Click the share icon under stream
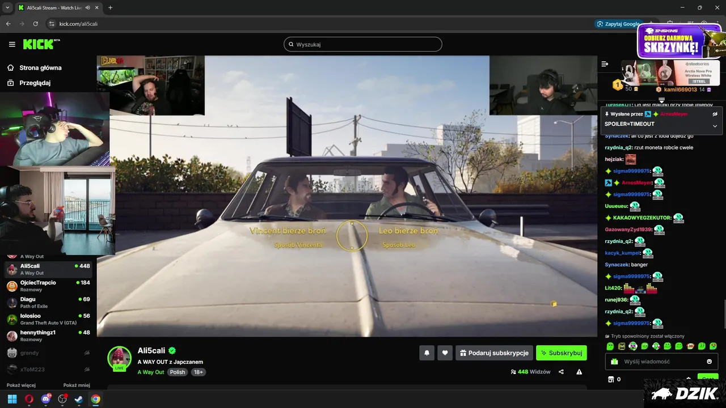The width and height of the screenshot is (726, 408). [561, 372]
